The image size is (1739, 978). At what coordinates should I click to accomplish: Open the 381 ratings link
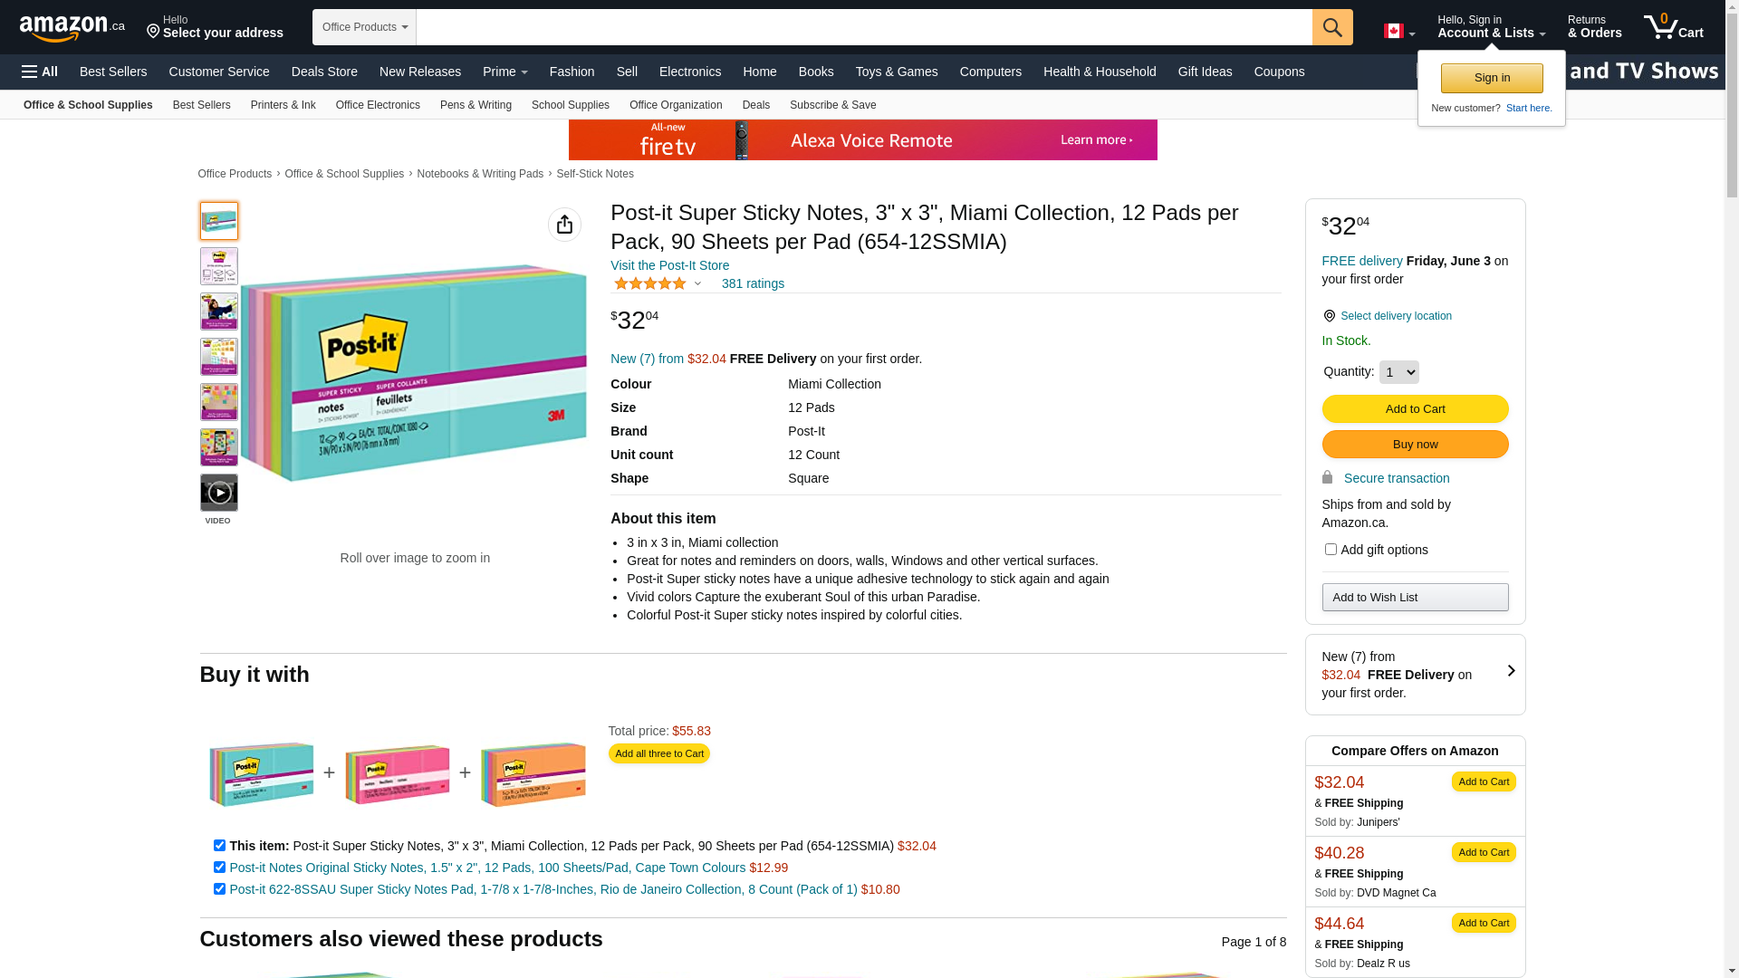point(753,283)
